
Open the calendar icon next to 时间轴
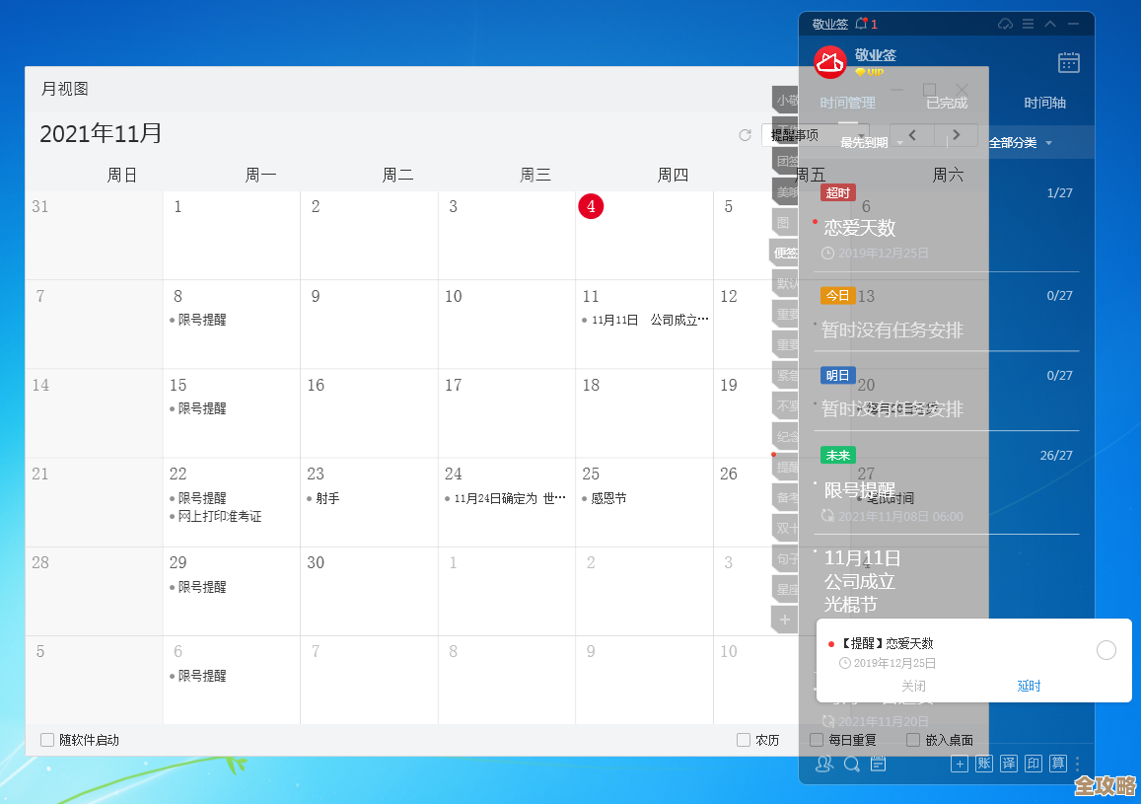(x=1068, y=62)
